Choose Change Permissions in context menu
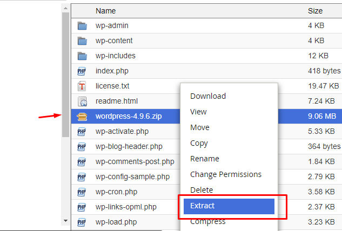342x231 pixels. click(226, 174)
